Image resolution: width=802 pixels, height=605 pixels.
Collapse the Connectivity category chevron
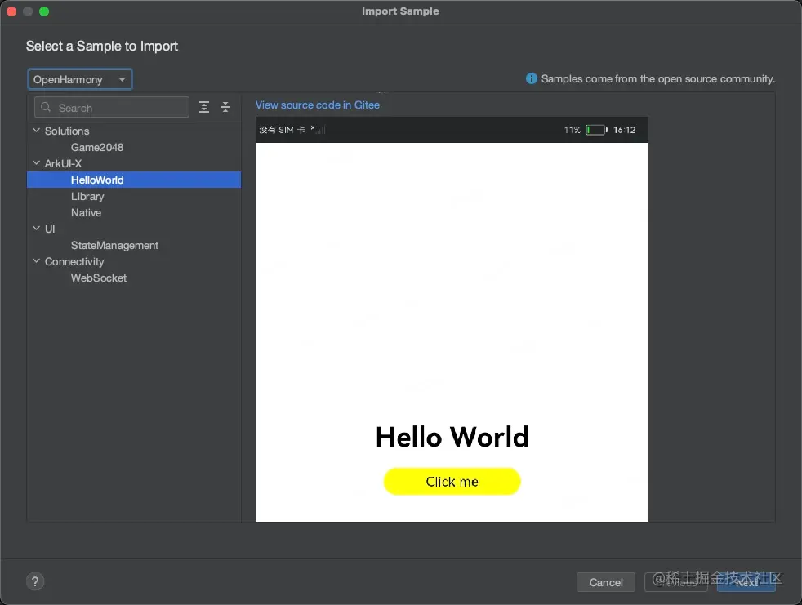36,261
